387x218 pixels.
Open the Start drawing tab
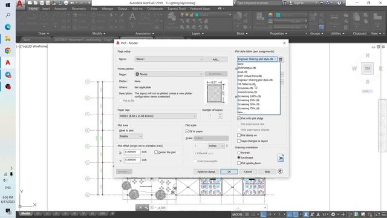(x=27, y=39)
